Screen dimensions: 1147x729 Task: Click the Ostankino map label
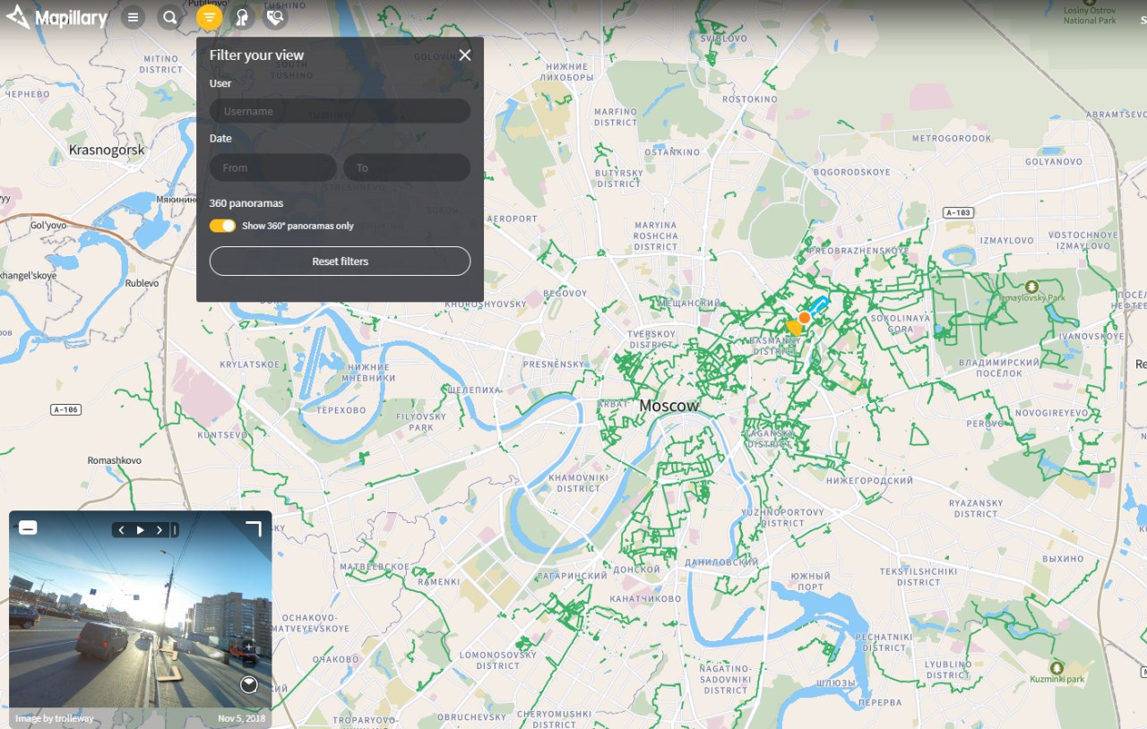pos(672,152)
